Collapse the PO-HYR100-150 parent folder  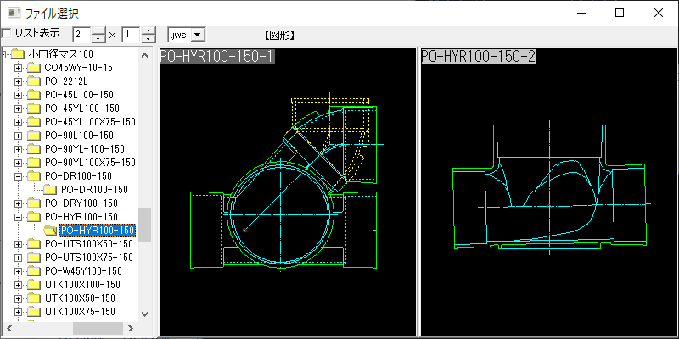[x=19, y=217]
